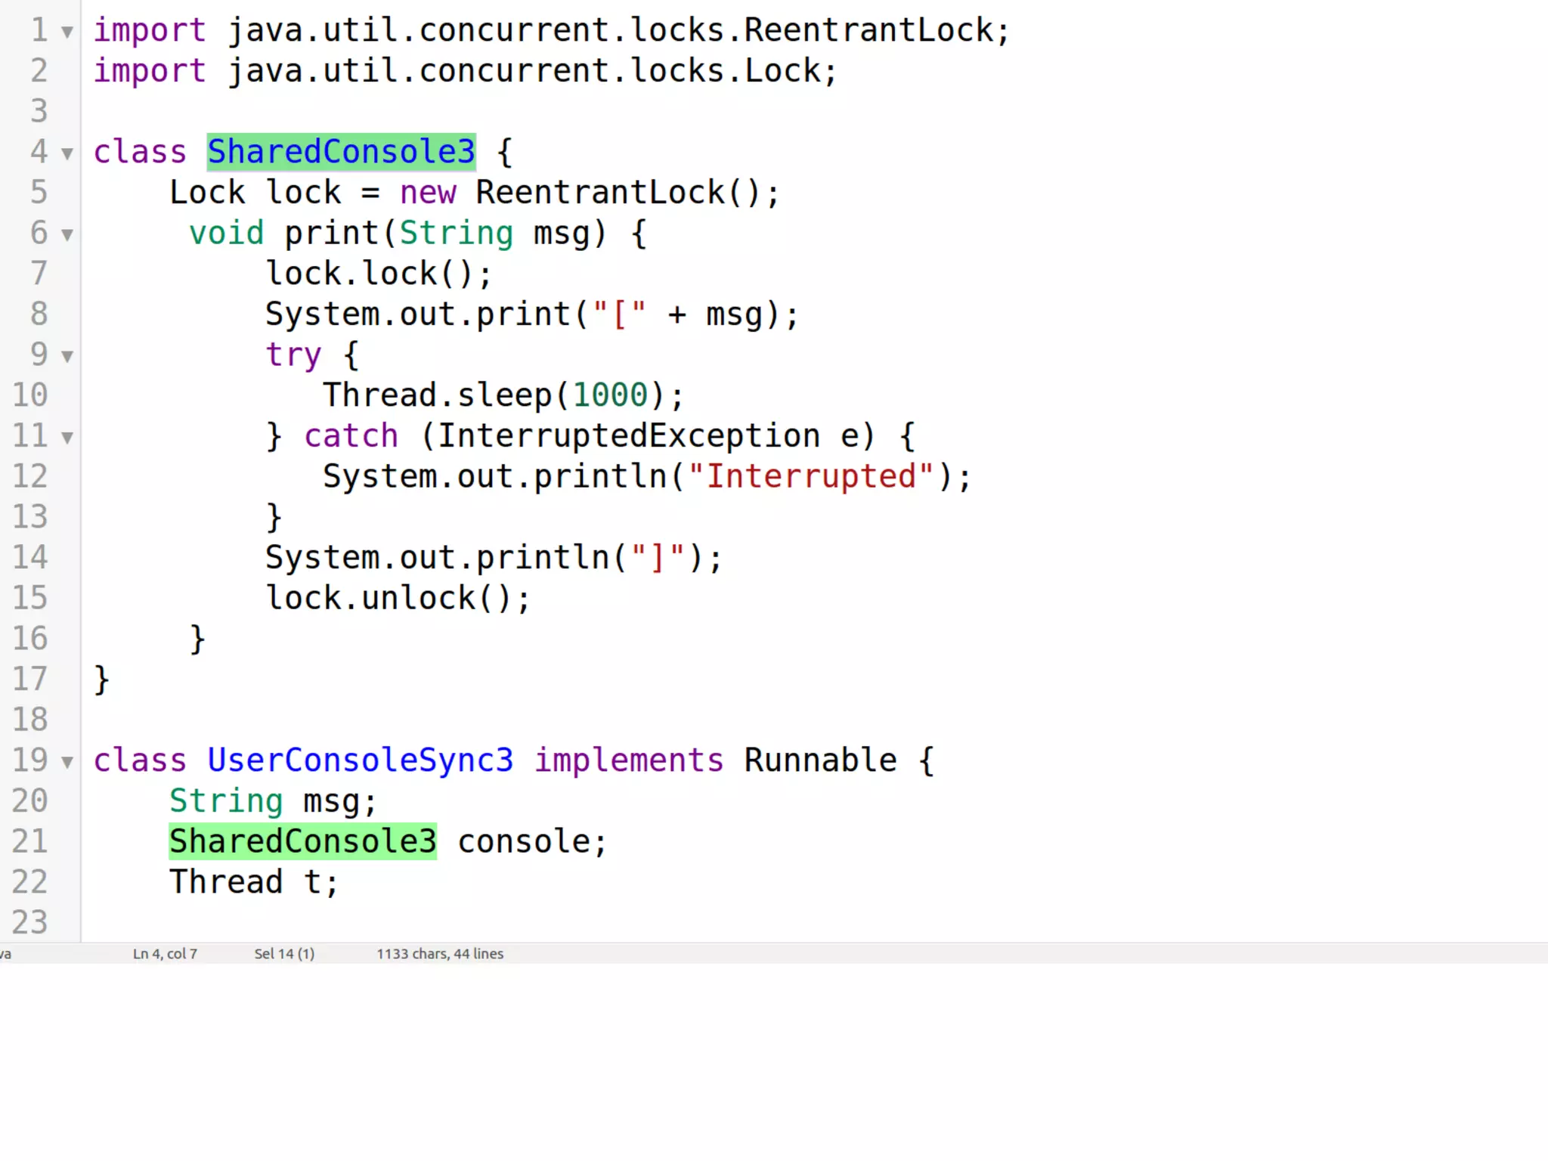Click the Runnable keyword on line 19
The image size is (1548, 1161).
click(x=820, y=760)
